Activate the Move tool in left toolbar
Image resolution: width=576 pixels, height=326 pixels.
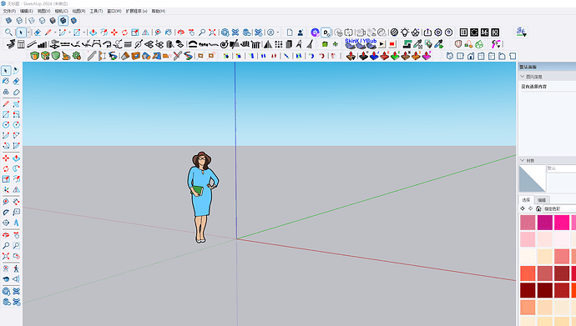click(6, 158)
